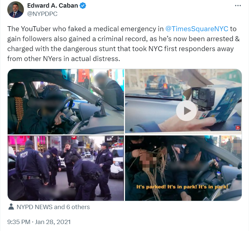
Task: Click the small YouTube logo on video
Action: [x=238, y=127]
